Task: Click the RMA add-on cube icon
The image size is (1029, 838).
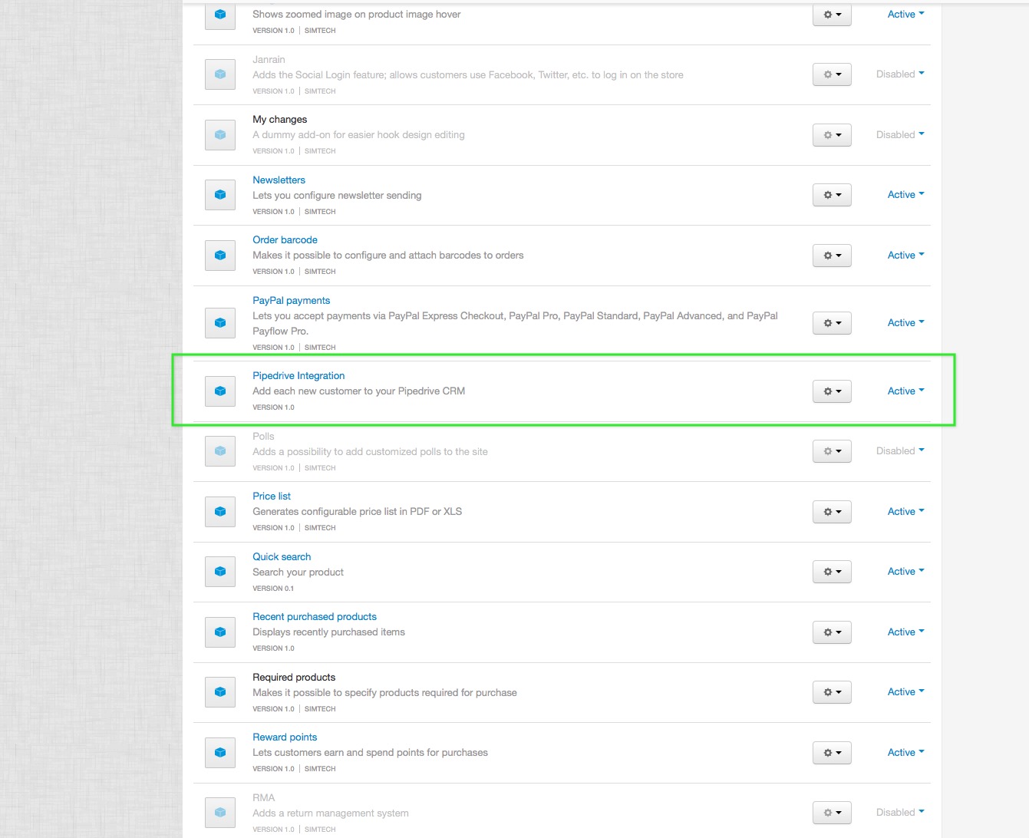Action: pos(220,813)
